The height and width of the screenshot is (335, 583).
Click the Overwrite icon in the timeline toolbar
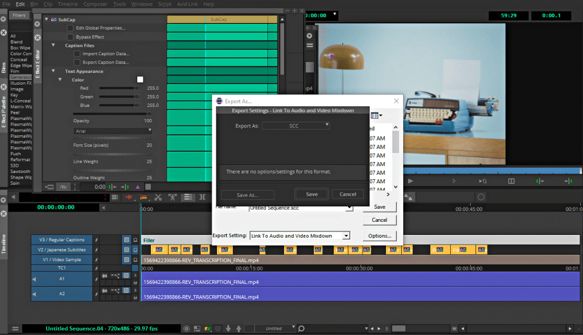tap(143, 197)
